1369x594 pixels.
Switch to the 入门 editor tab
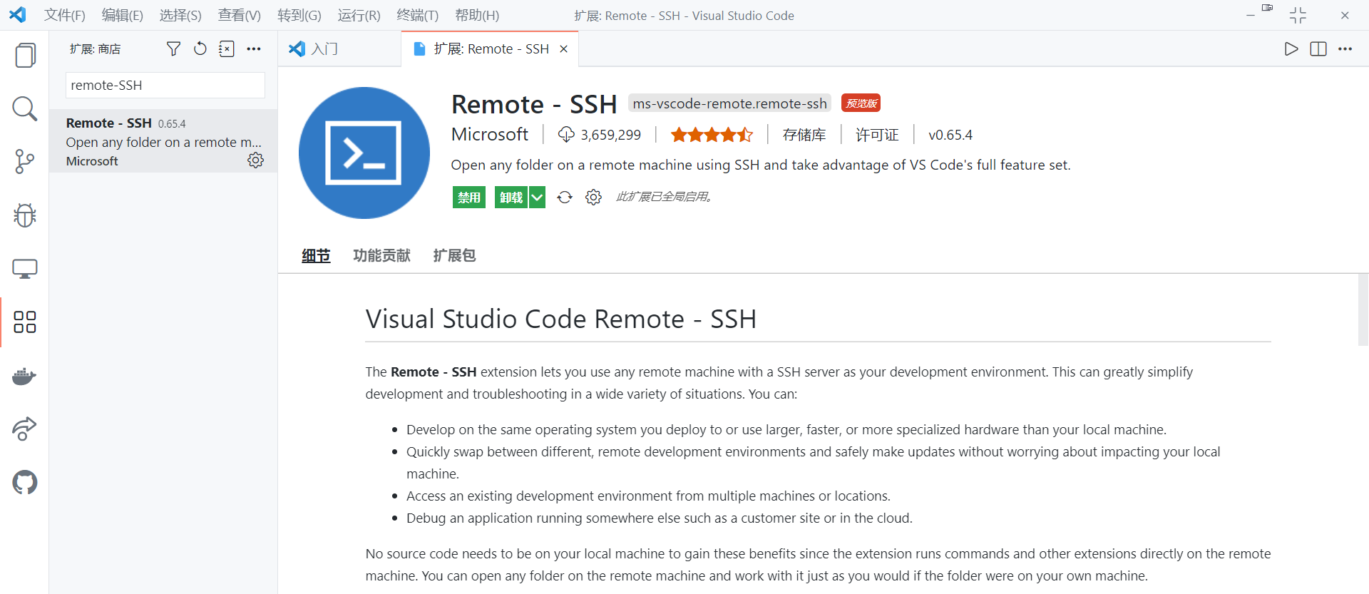point(339,48)
